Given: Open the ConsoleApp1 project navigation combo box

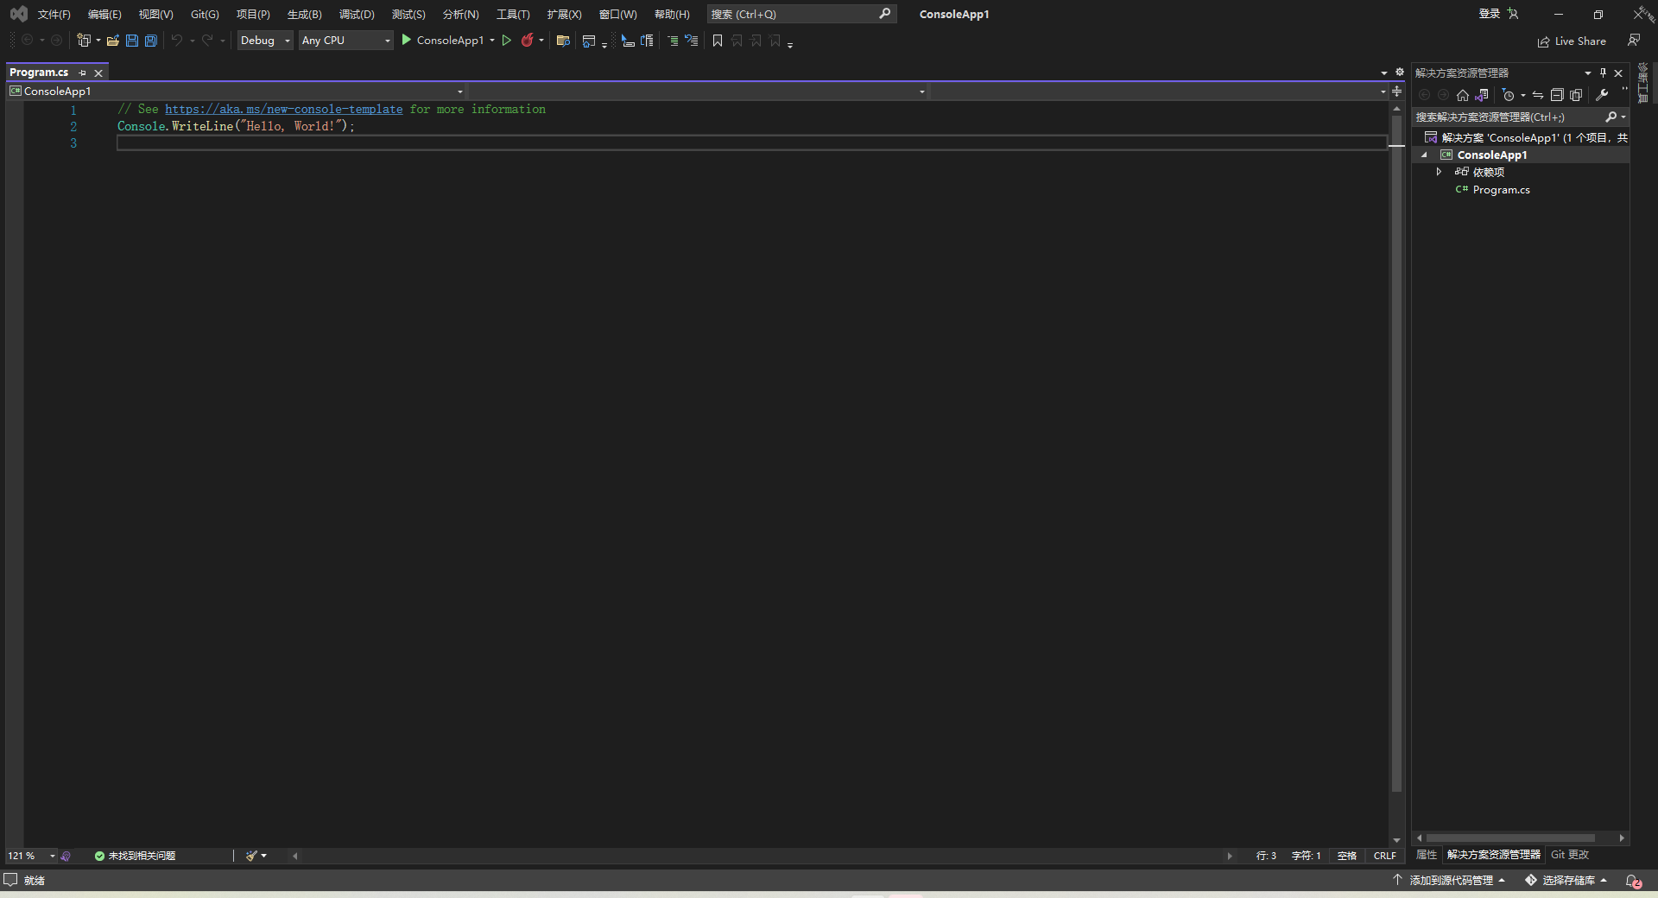Looking at the screenshot, I should click(236, 91).
